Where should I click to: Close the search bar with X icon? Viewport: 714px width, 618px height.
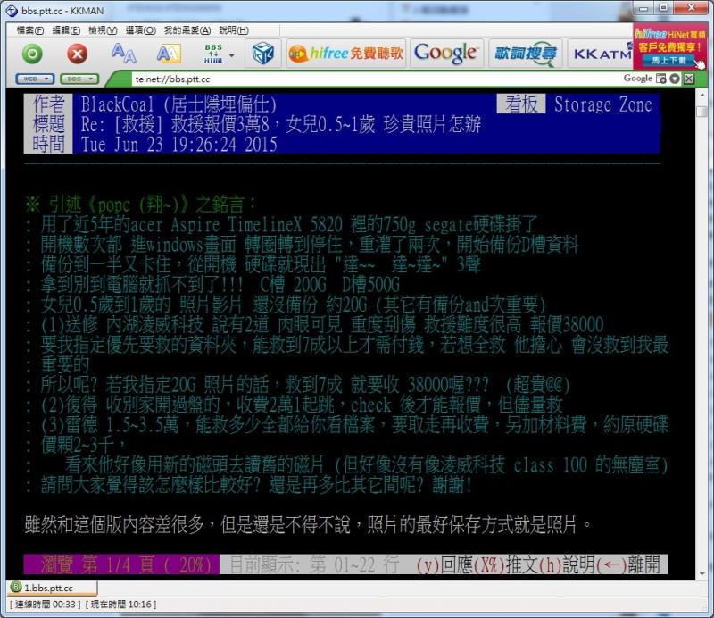(x=689, y=79)
